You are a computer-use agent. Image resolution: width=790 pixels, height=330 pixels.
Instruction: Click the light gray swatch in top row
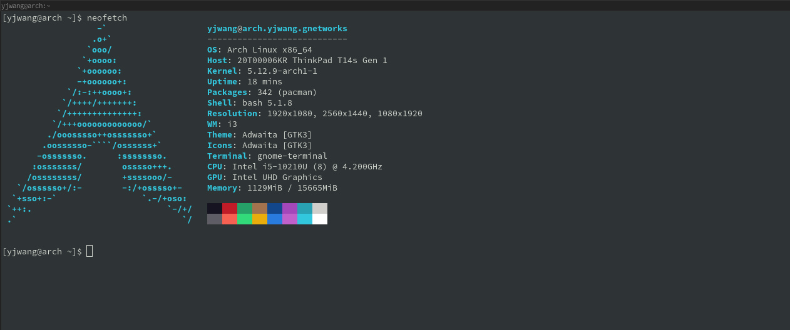point(320,209)
